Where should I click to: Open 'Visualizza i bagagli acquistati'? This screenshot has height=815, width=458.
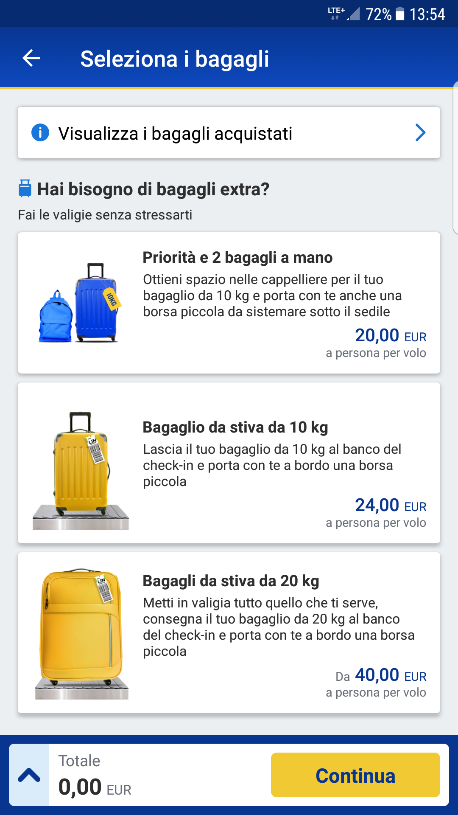pos(175,133)
